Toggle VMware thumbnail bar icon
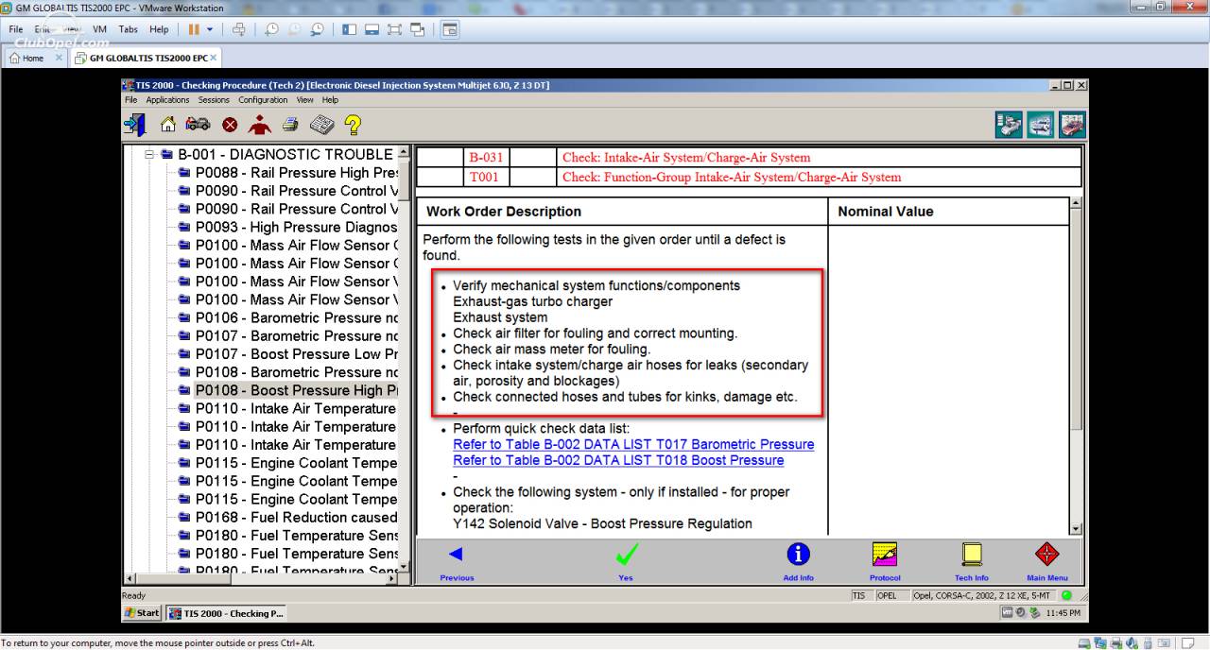 tap(372, 29)
